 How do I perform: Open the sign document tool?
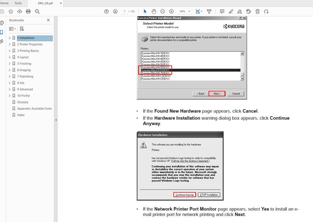pyautogui.click(x=240, y=11)
